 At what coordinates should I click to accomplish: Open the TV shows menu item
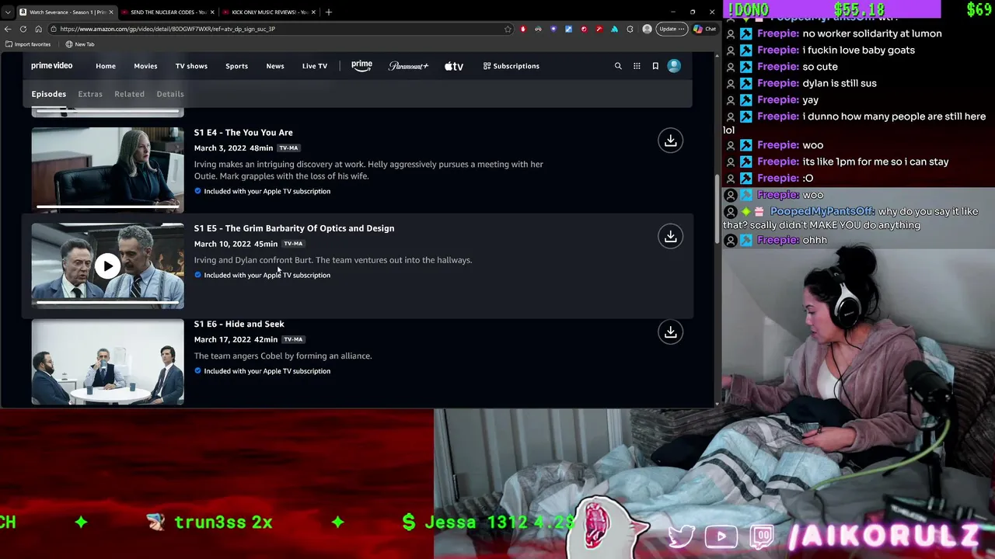pos(191,66)
